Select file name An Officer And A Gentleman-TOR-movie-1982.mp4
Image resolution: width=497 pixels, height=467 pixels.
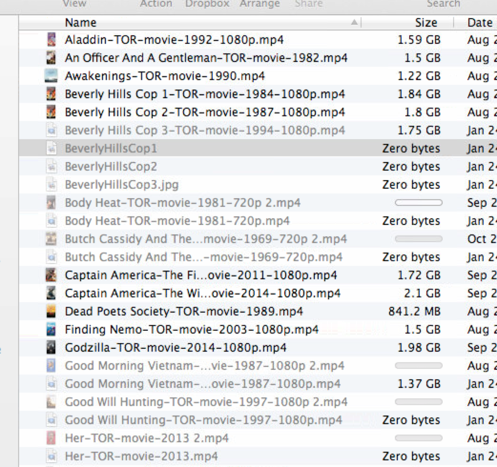[x=206, y=58]
